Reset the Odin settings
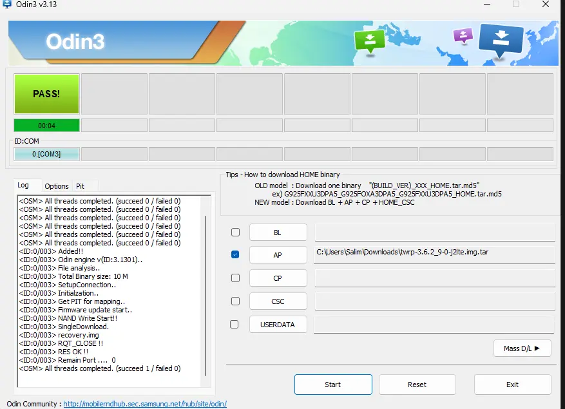Viewport: 565px width, 409px height. click(417, 385)
